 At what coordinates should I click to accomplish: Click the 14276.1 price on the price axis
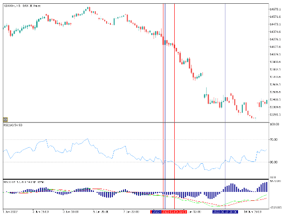[275, 32]
